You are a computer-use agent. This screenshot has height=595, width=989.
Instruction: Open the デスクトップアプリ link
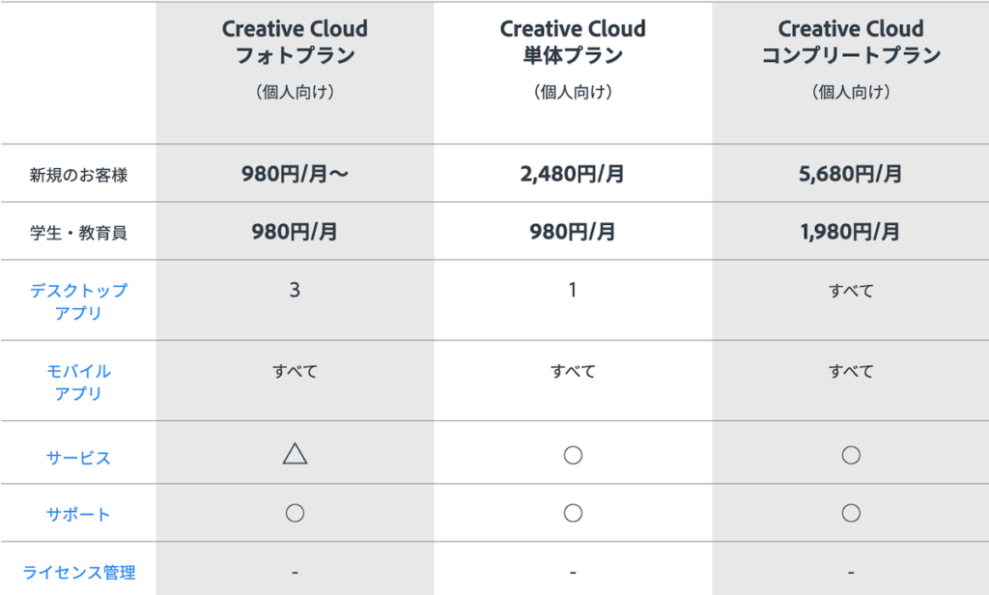[x=78, y=301]
